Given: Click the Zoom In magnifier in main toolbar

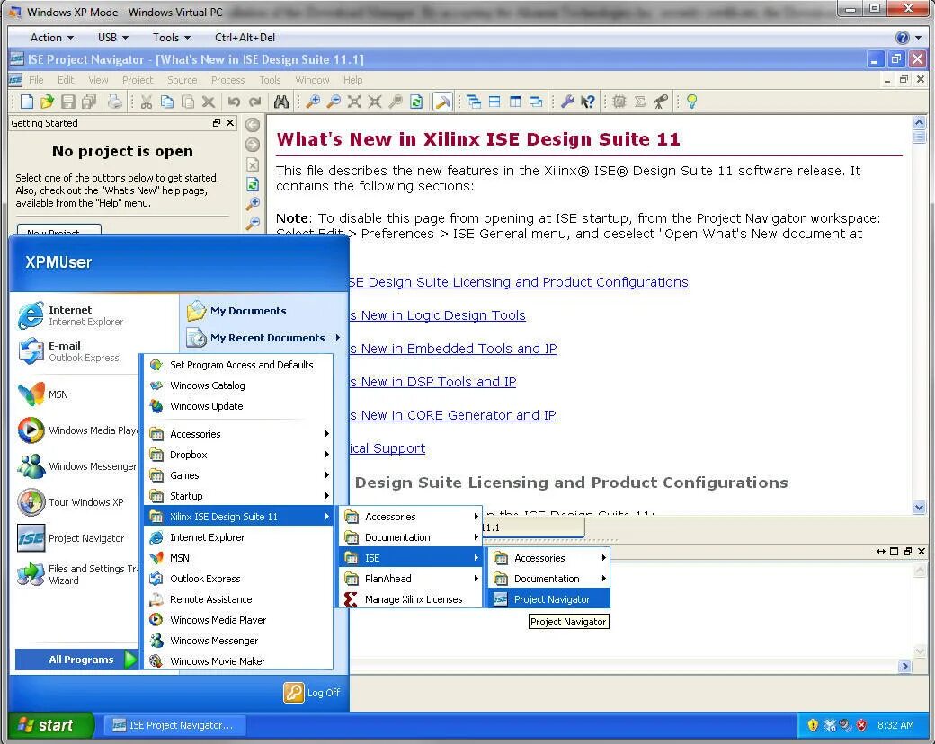Looking at the screenshot, I should click(x=313, y=102).
